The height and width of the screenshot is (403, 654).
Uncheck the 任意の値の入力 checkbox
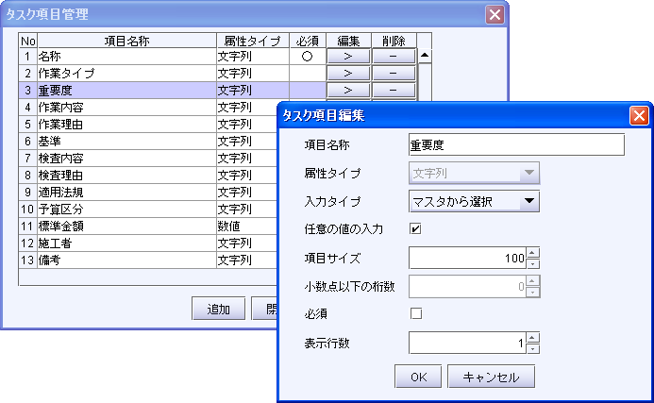pyautogui.click(x=415, y=228)
